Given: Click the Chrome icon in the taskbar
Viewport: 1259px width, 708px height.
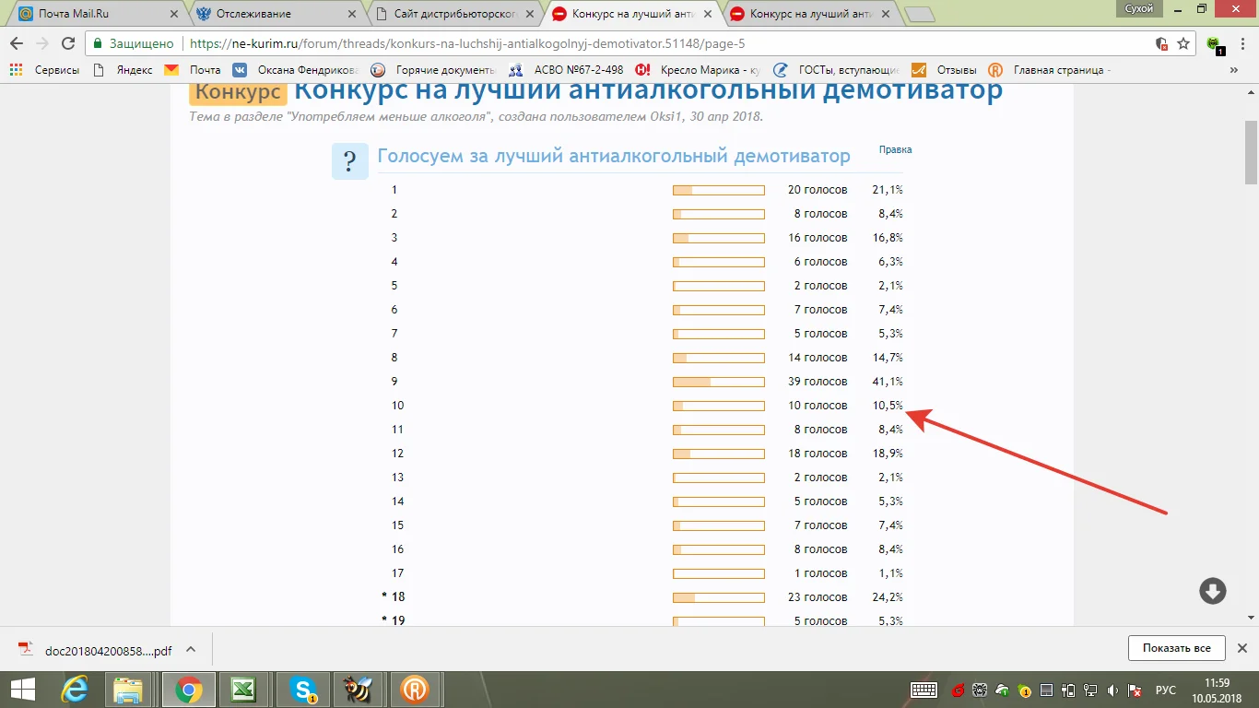Looking at the screenshot, I should click(189, 689).
